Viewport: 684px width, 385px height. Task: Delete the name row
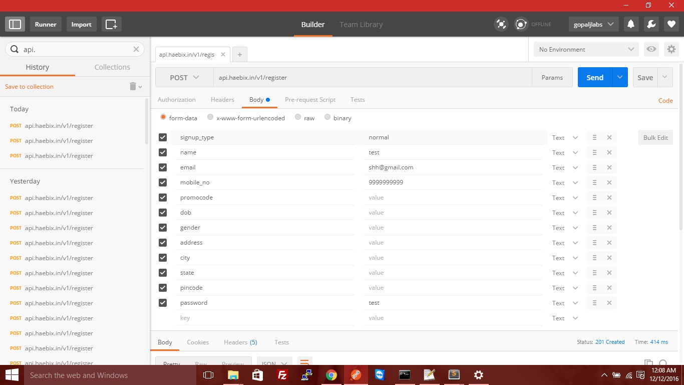(609, 152)
